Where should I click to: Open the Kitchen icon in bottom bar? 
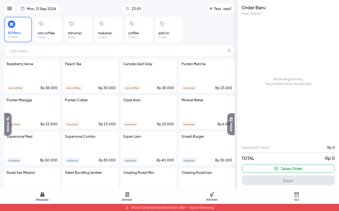click(x=212, y=194)
